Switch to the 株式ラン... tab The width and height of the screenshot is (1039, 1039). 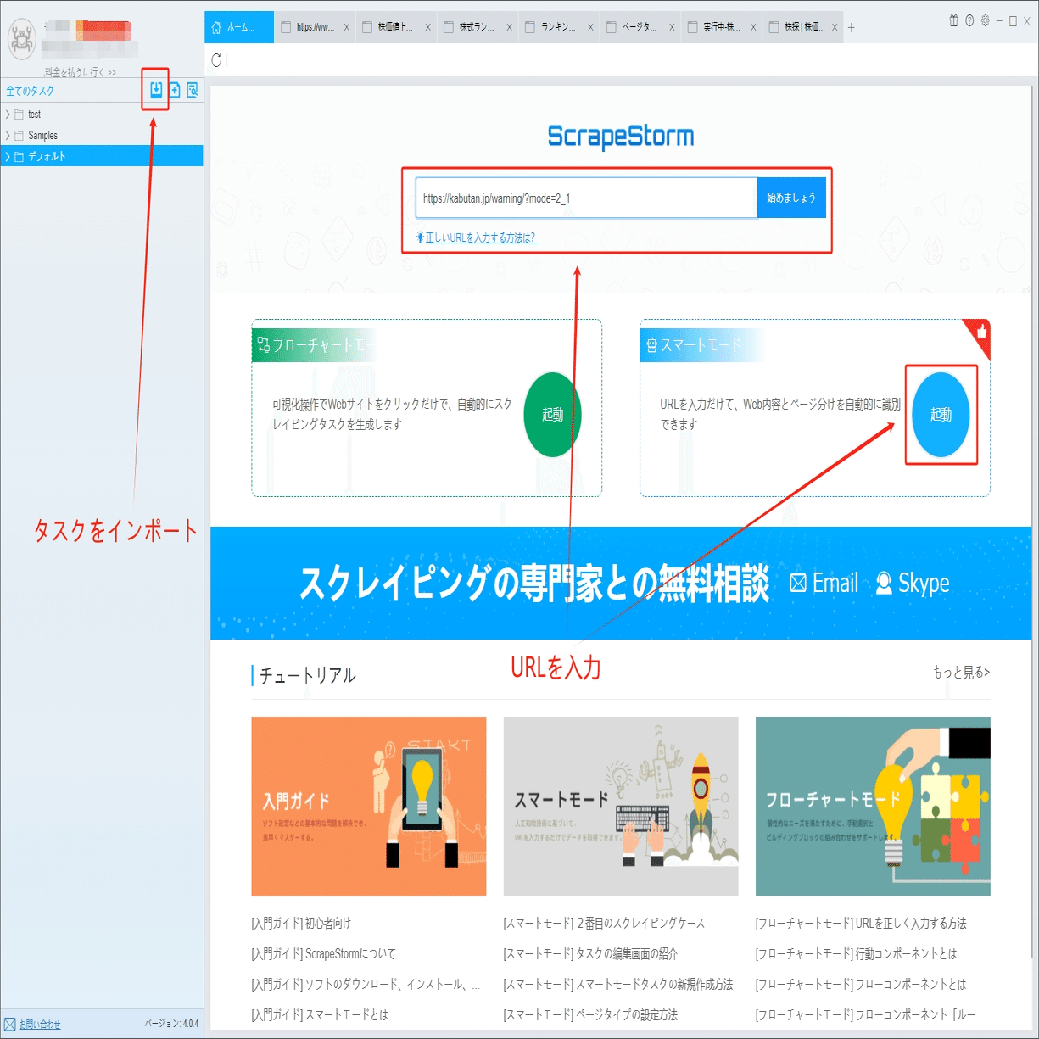pyautogui.click(x=478, y=27)
